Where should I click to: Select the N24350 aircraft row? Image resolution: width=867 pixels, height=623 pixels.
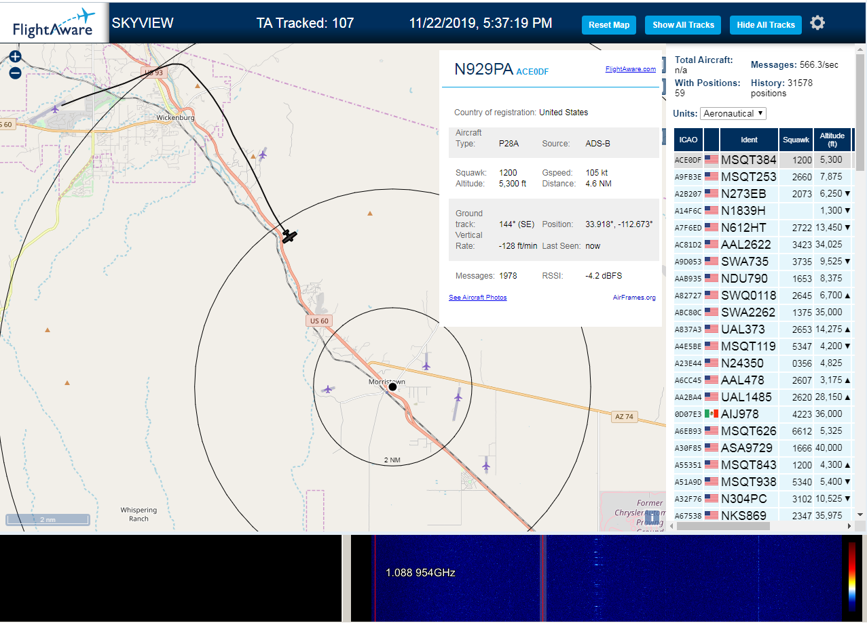pos(763,363)
